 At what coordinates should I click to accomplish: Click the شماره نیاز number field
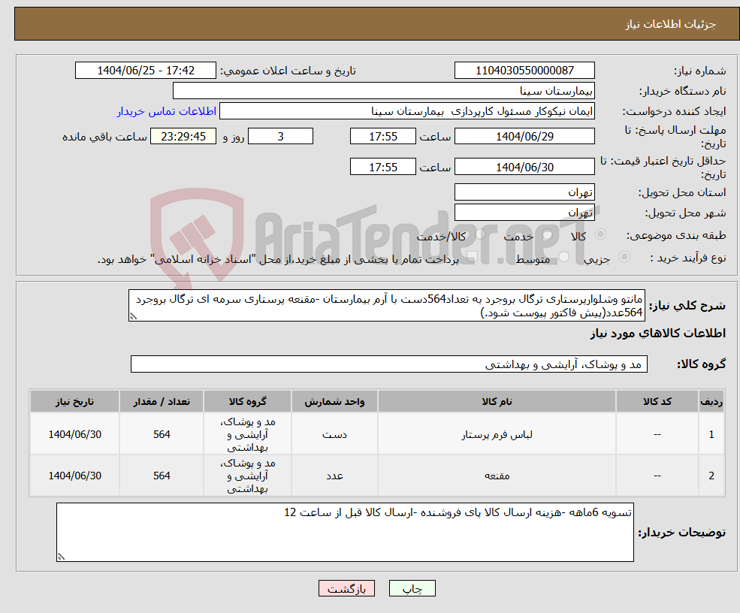[524, 70]
